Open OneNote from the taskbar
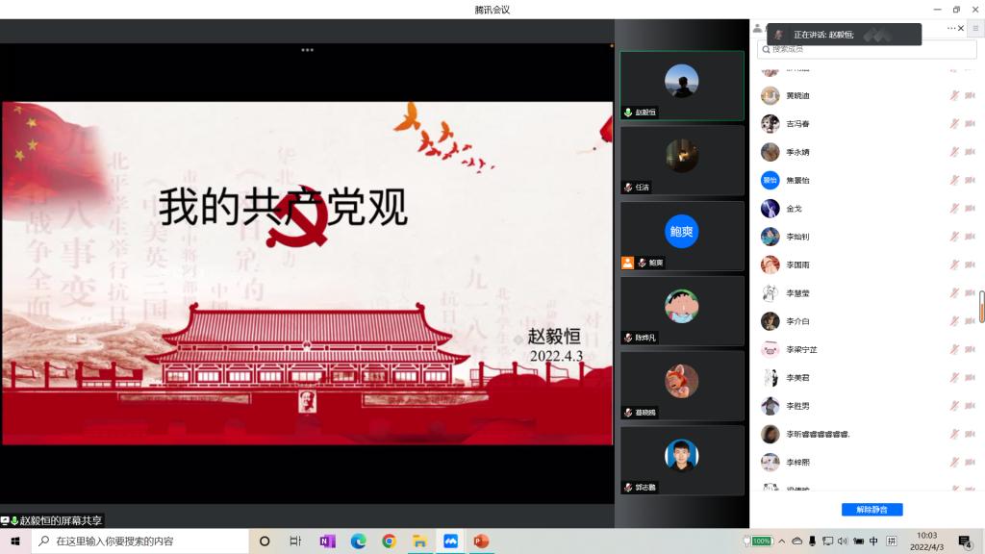The height and width of the screenshot is (554, 985). [327, 541]
